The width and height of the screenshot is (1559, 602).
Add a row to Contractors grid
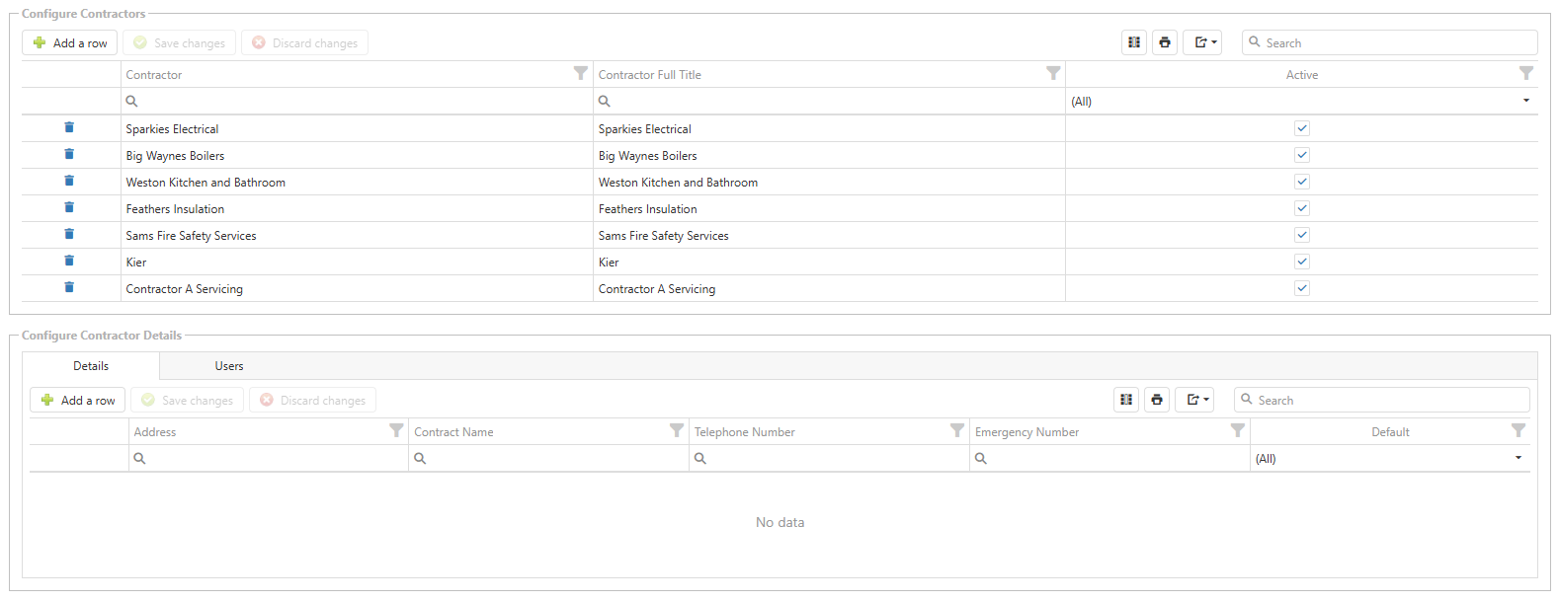pyautogui.click(x=70, y=42)
